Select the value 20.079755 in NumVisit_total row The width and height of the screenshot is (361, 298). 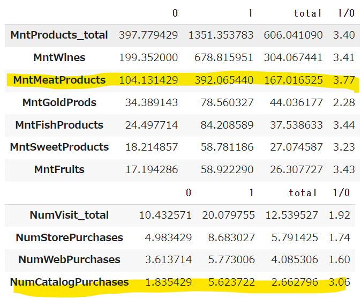coord(225,215)
